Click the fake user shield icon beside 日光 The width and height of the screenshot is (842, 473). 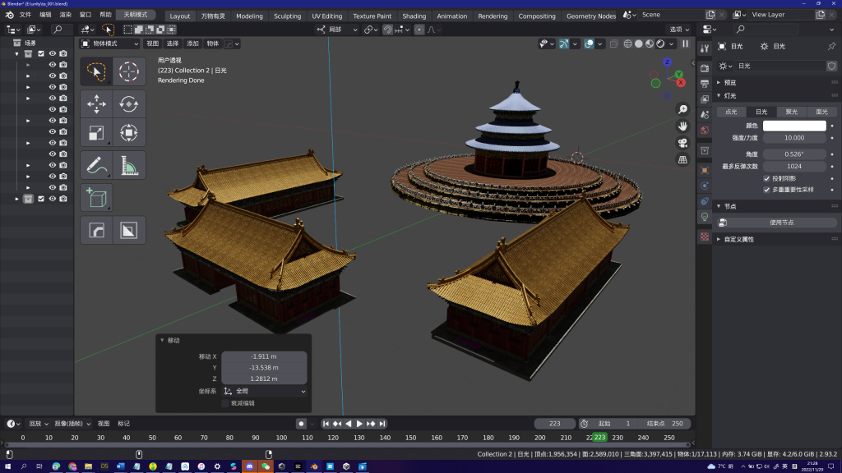tap(832, 66)
